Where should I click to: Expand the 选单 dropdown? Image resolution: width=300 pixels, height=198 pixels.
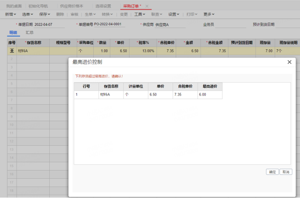click(28, 14)
